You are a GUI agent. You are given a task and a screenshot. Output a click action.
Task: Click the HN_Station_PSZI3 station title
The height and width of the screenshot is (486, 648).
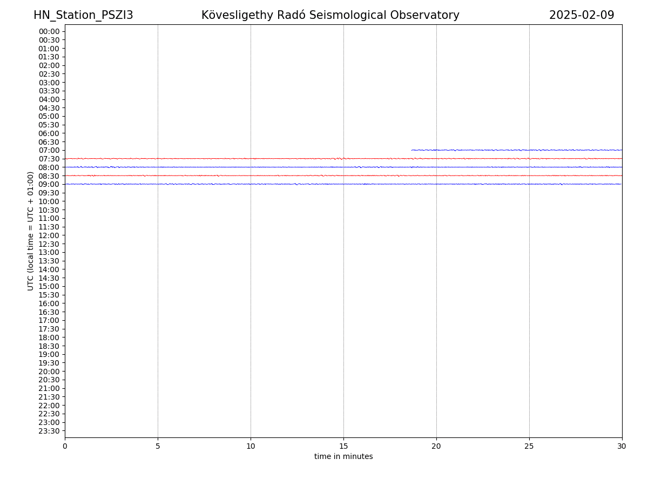point(83,15)
